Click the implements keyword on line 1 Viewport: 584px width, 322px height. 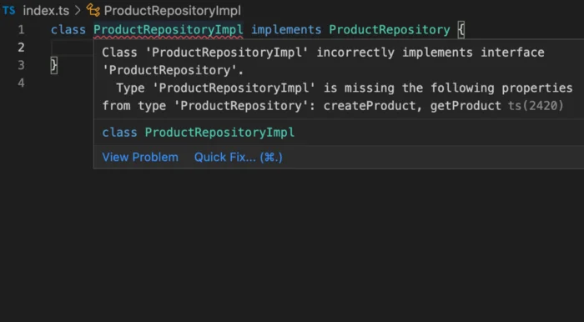[x=286, y=30]
